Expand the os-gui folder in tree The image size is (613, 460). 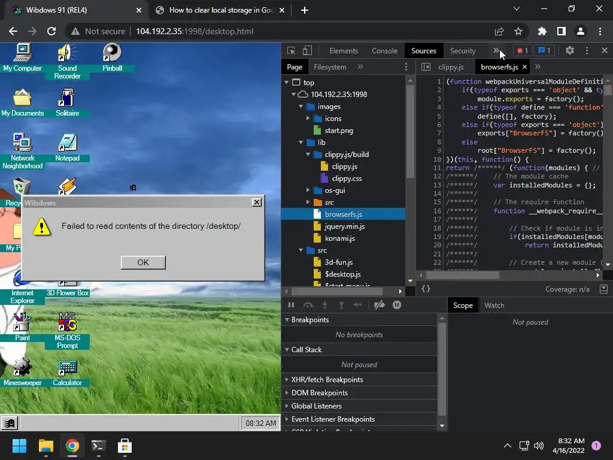[x=308, y=190]
